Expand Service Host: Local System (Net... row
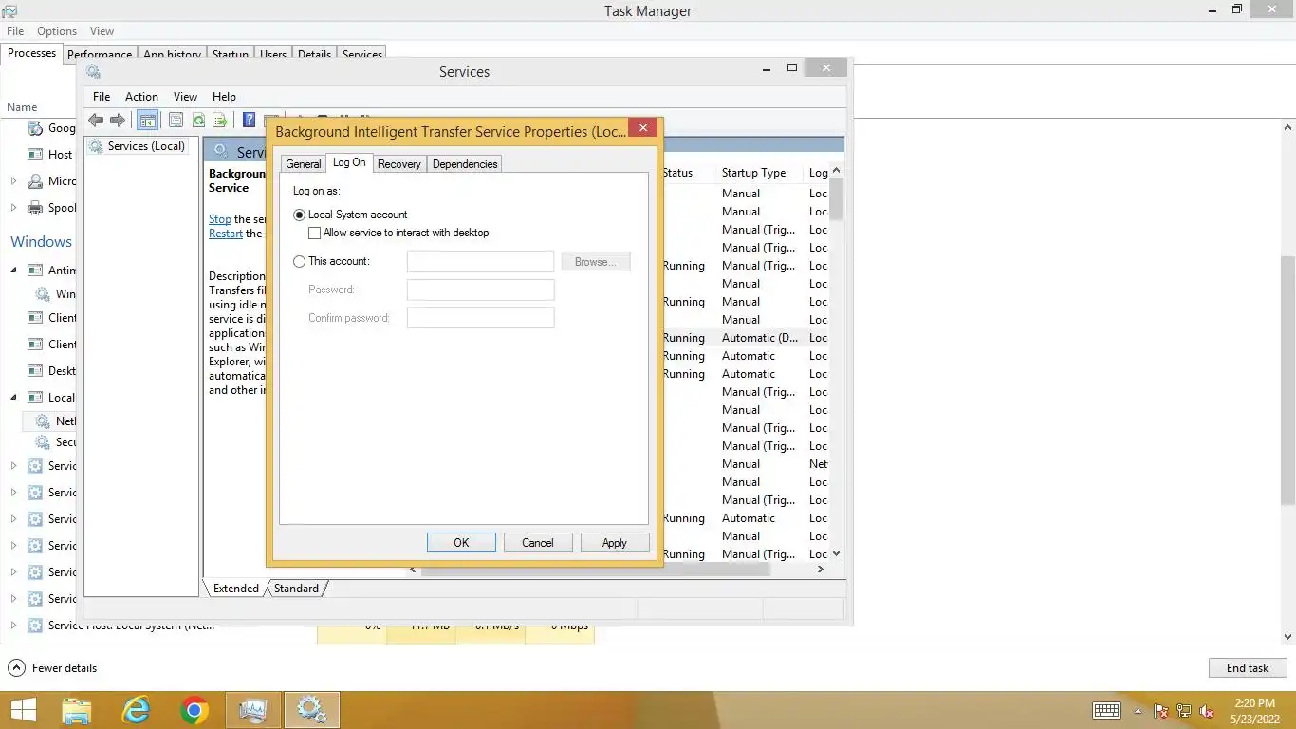The image size is (1296, 729). (x=13, y=626)
